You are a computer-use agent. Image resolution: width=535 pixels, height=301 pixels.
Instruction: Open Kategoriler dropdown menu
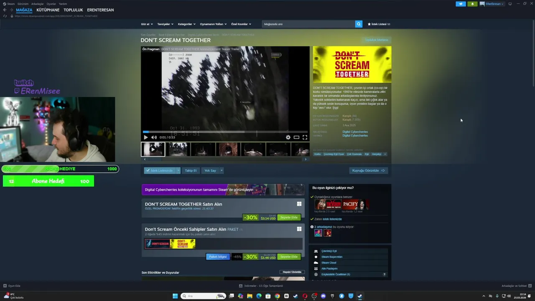tap(186, 24)
